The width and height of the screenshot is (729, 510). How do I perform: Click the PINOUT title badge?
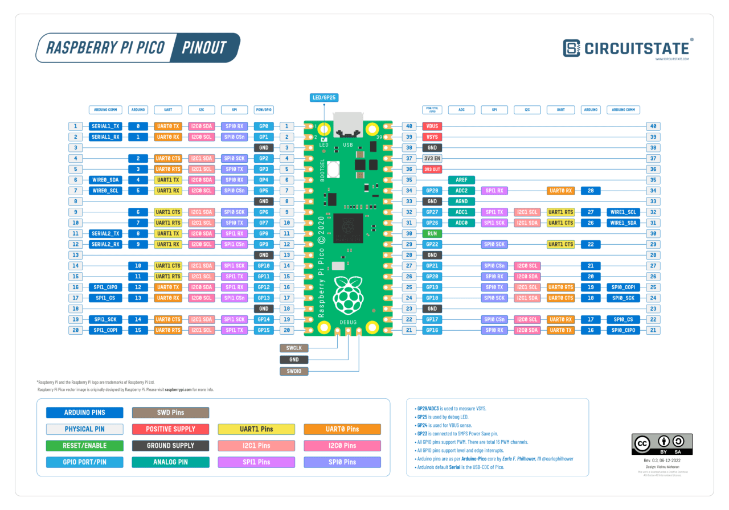click(204, 48)
